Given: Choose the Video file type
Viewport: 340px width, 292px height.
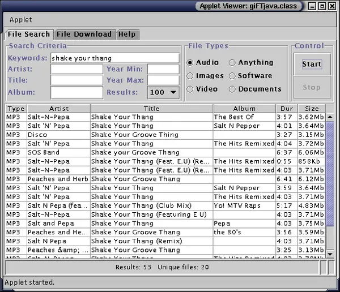Looking at the screenshot, I should 190,89.
